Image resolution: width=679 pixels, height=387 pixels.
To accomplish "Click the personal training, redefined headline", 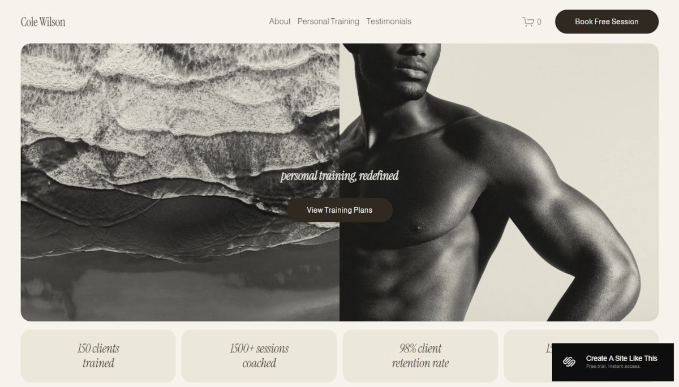I will pos(339,175).
